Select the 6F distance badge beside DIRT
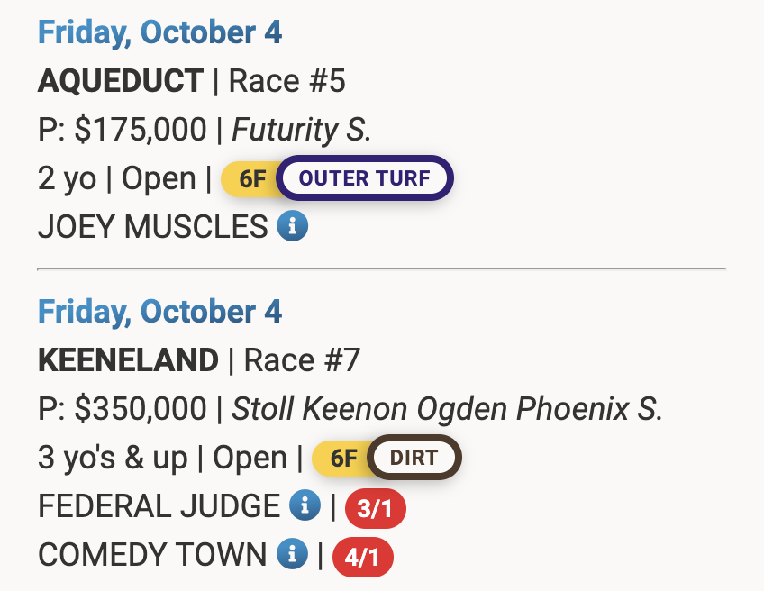This screenshot has width=764, height=591. pos(342,458)
